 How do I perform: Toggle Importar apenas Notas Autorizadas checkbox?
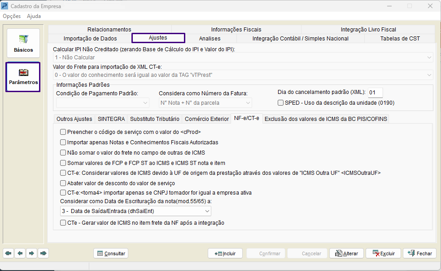pos(63,142)
